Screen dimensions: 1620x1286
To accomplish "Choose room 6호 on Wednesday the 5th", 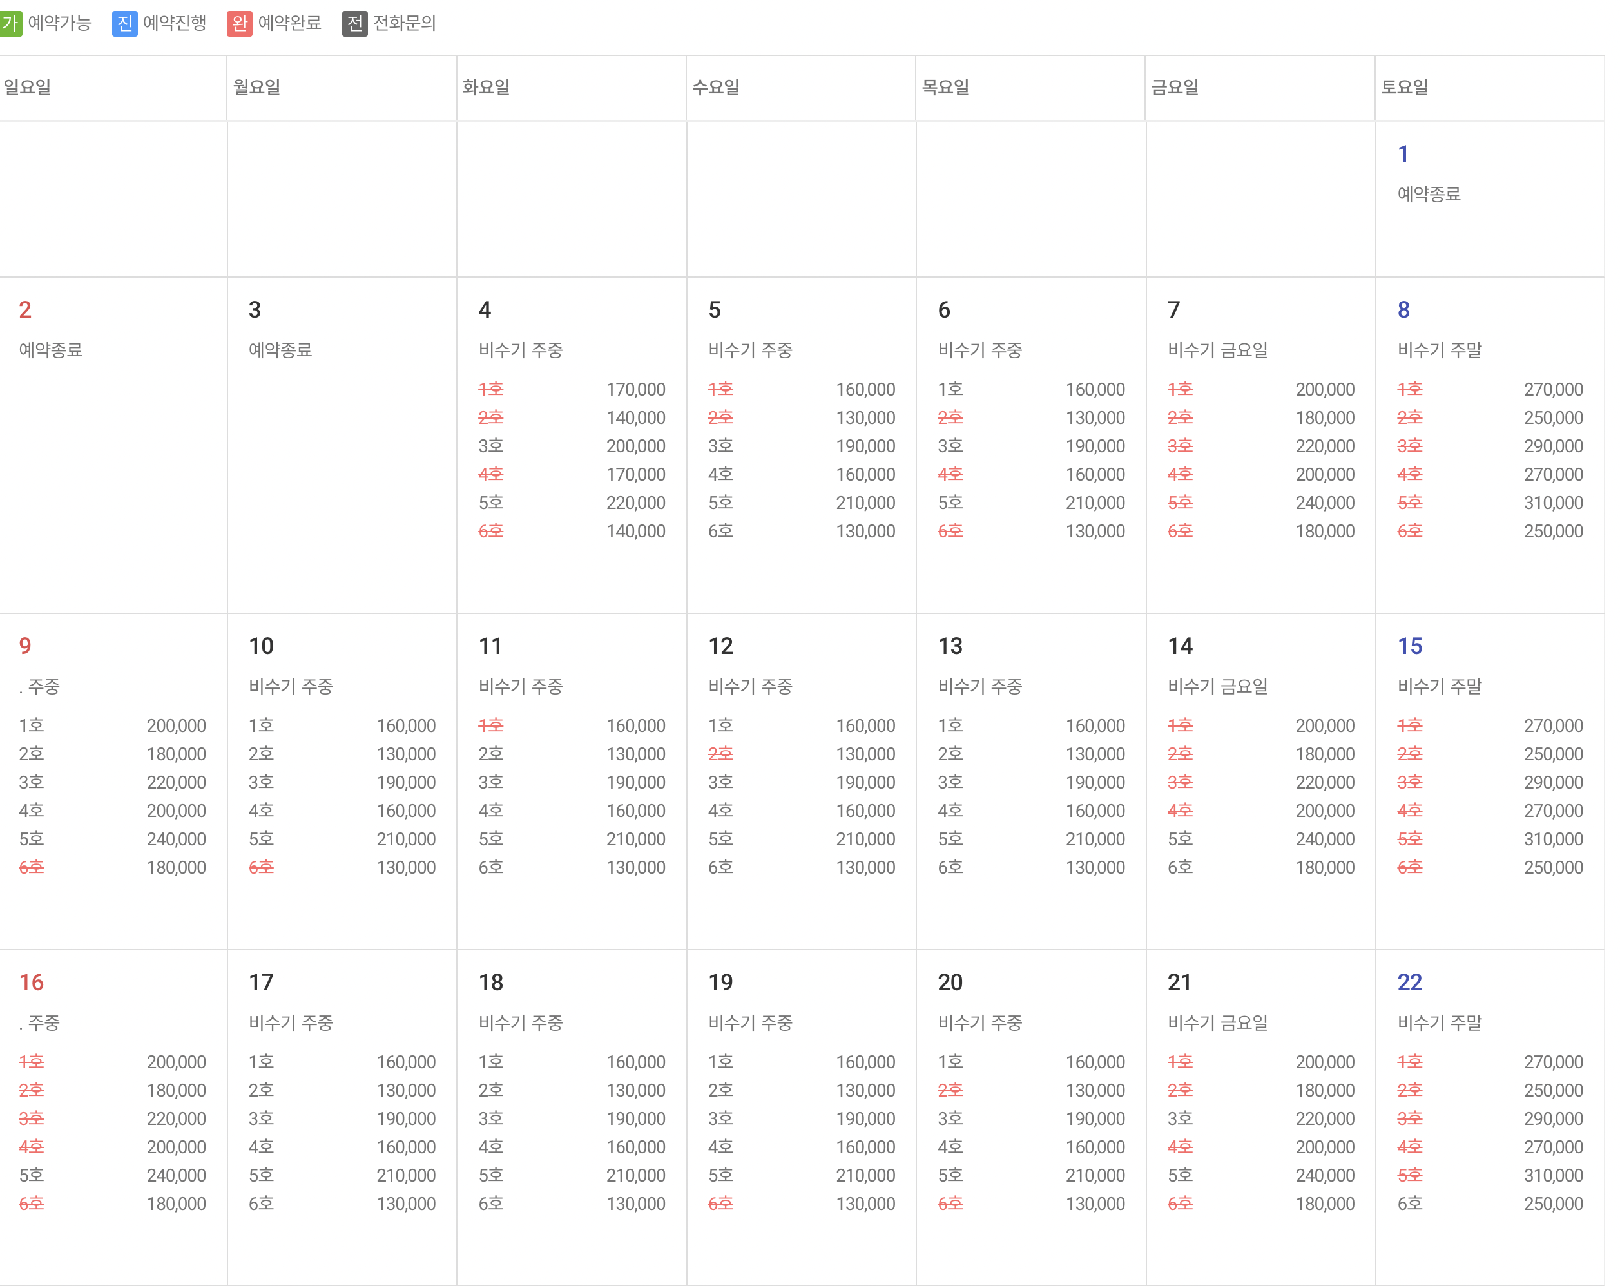I will coord(720,531).
